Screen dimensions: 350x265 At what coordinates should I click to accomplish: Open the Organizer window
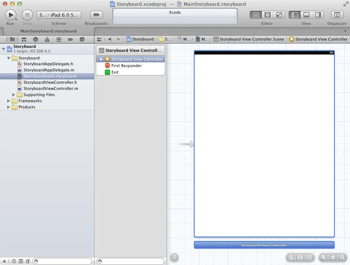[337, 15]
